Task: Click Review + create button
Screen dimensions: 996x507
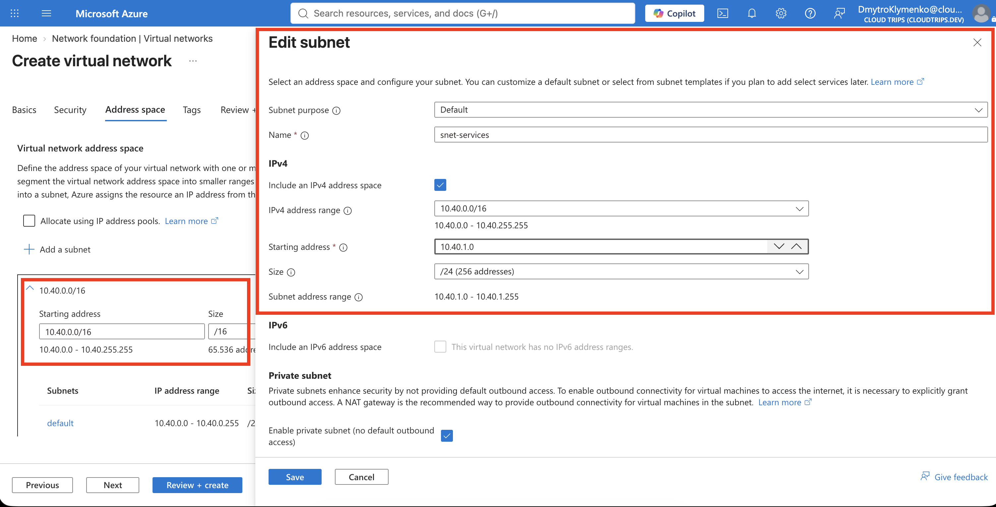Action: point(197,485)
